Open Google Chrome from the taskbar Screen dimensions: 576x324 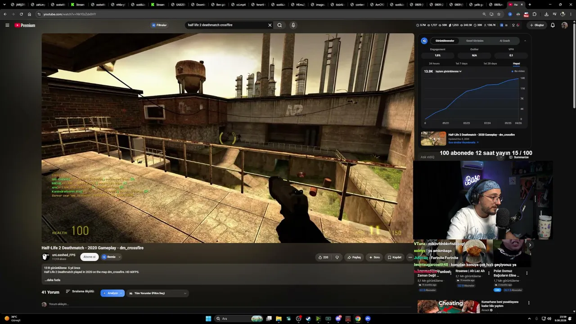(358, 319)
